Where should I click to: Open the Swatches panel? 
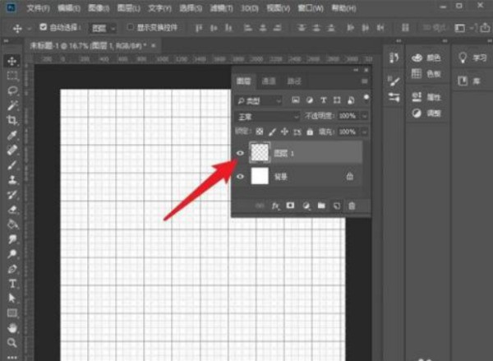(426, 74)
